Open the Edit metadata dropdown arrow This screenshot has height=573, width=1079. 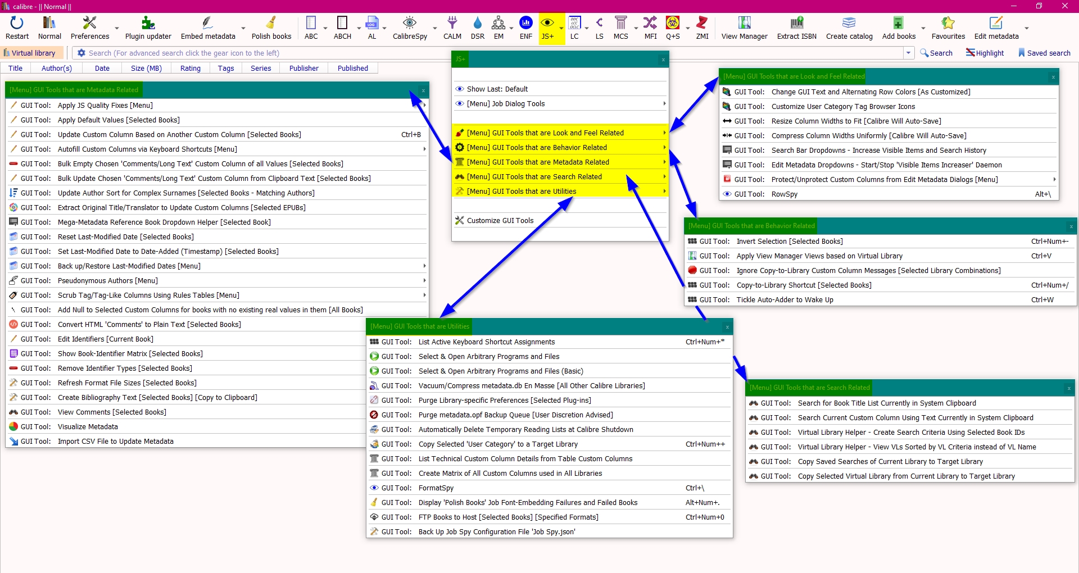1027,28
